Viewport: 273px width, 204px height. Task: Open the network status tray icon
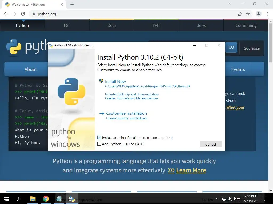pos(224,199)
